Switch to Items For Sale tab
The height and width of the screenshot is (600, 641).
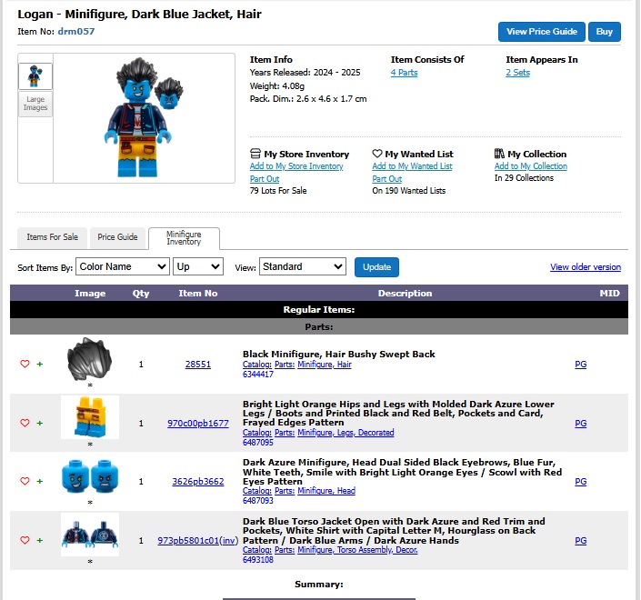[52, 237]
